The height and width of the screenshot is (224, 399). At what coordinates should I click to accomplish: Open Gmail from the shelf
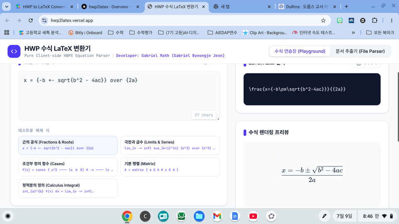[217, 216]
